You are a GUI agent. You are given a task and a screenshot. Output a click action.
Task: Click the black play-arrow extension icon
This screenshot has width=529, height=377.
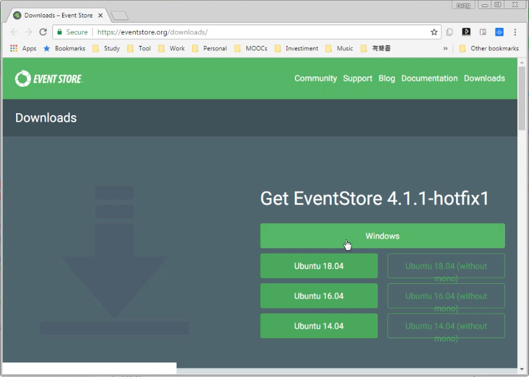466,32
